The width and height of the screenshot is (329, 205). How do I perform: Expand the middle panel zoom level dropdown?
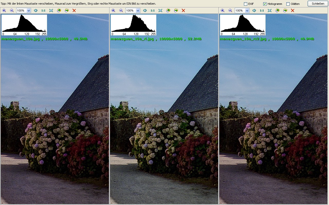pos(138,11)
